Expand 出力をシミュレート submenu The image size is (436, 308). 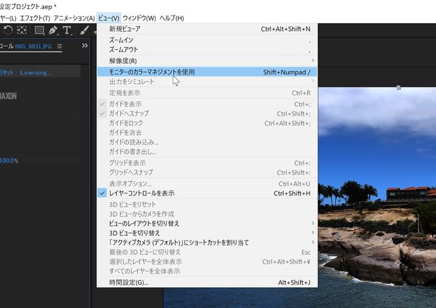(207, 82)
